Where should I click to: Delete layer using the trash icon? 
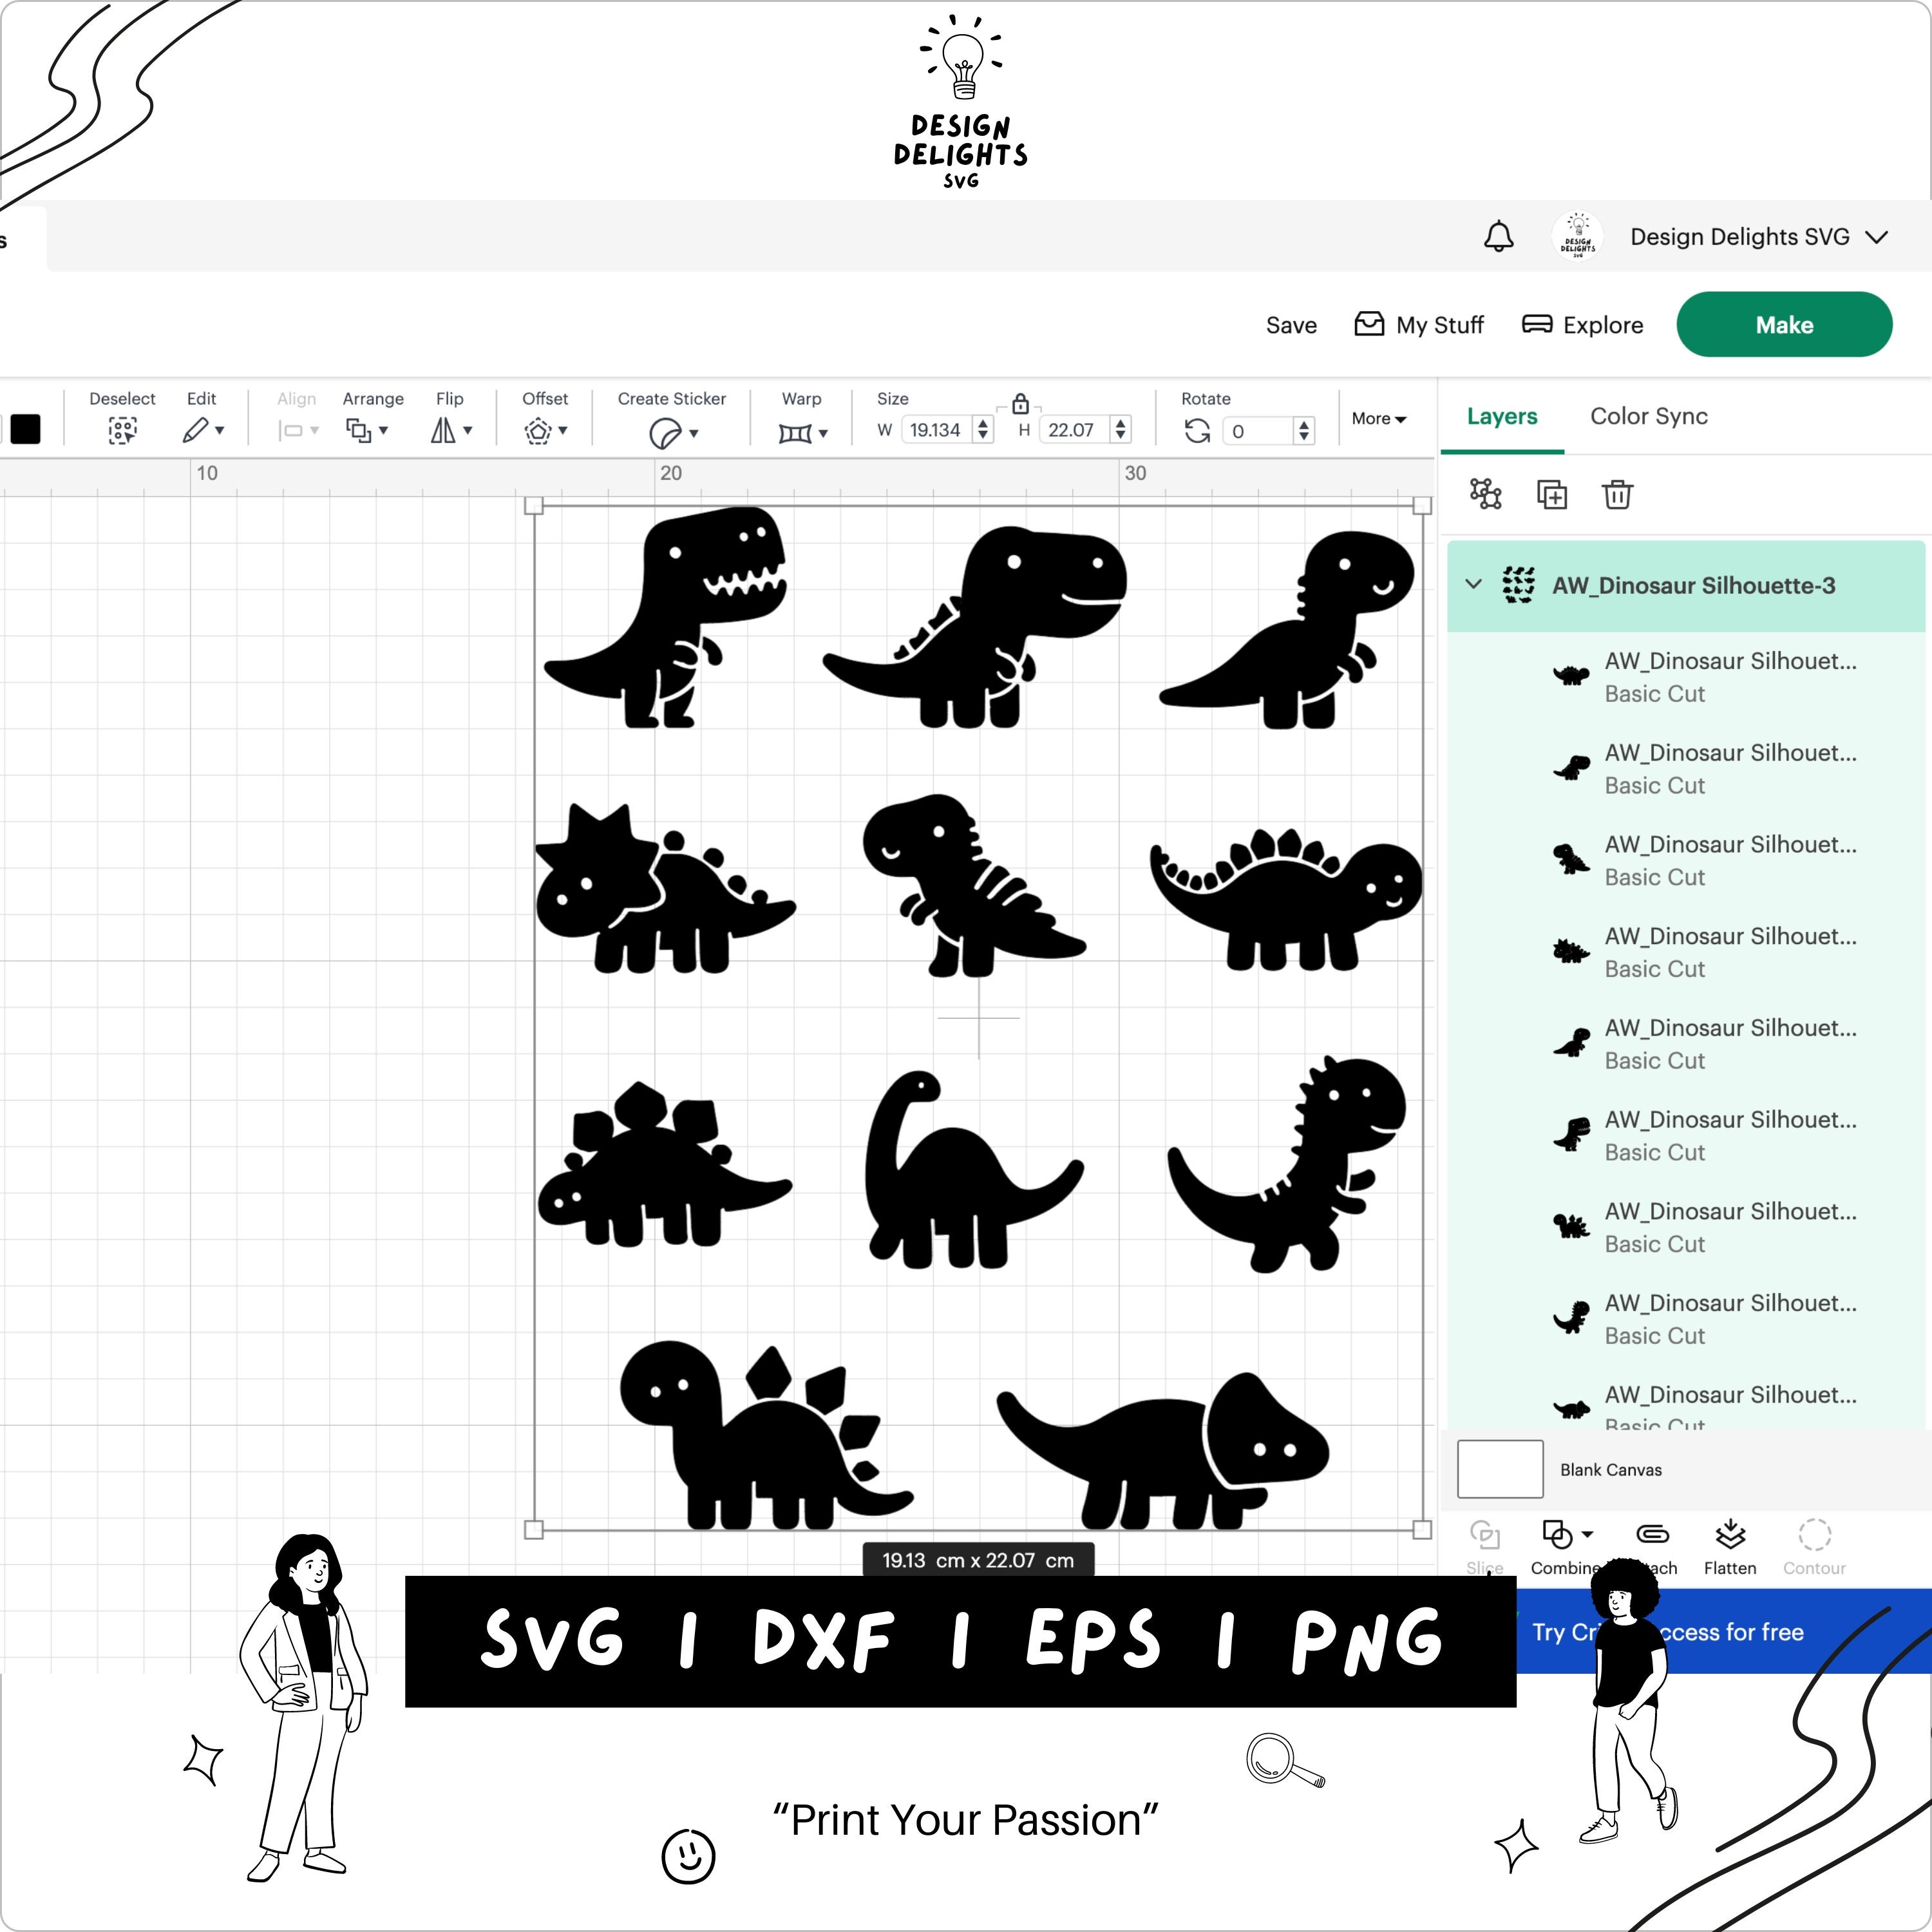(1618, 495)
